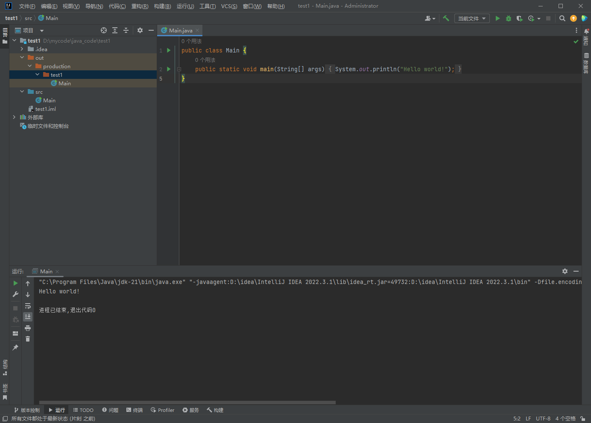Screen dimensions: 591x423
Task: Open the Version Control tool window
Action: [27, 410]
